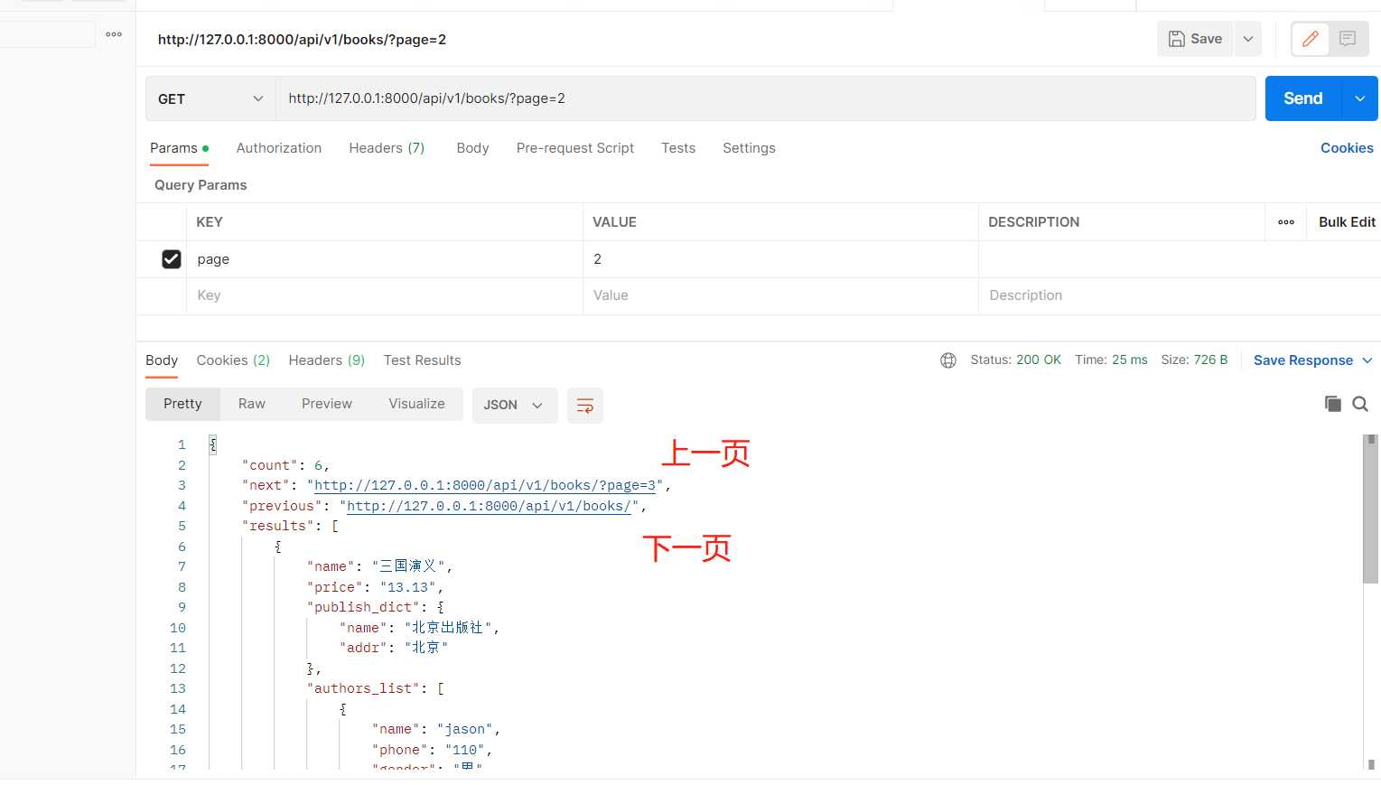This screenshot has width=1381, height=785.
Task: Click the response vertical scrollbar thumb
Action: [1370, 509]
